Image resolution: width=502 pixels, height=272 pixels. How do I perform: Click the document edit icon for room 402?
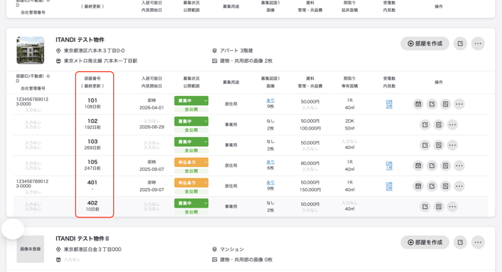tap(438, 206)
